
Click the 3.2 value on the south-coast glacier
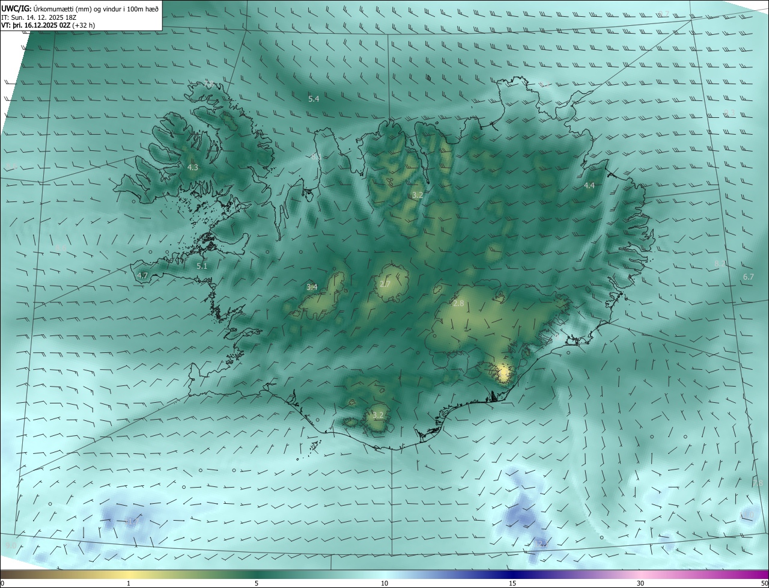[x=378, y=415]
